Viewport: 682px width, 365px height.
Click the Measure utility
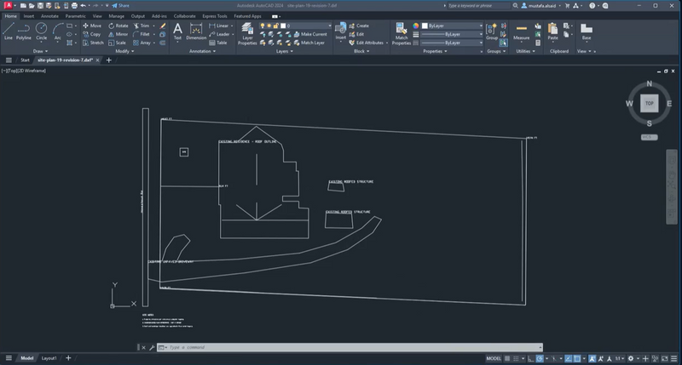[521, 31]
